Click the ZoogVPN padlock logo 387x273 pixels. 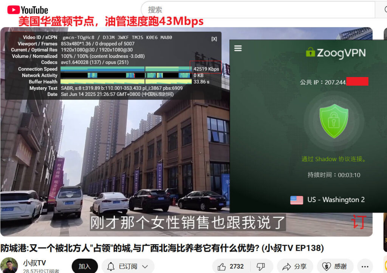coord(310,52)
